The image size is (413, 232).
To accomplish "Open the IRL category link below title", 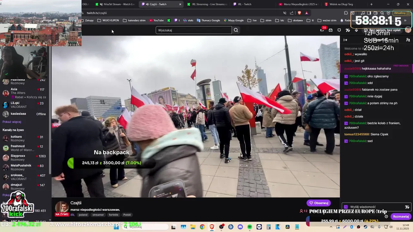I will [x=73, y=215].
